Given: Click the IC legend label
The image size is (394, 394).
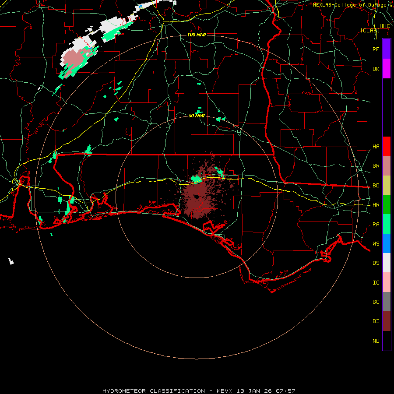Looking at the screenshot, I should pyautogui.click(x=376, y=283).
